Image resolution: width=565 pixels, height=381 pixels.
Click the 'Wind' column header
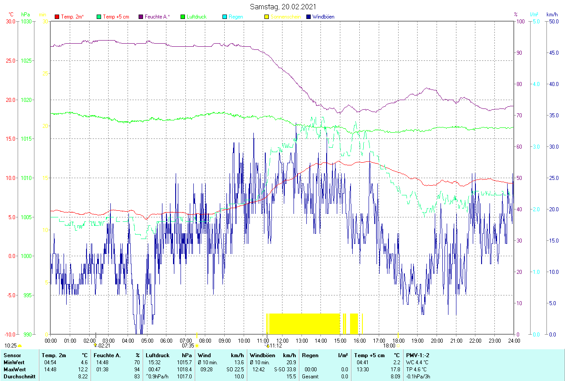204,355
